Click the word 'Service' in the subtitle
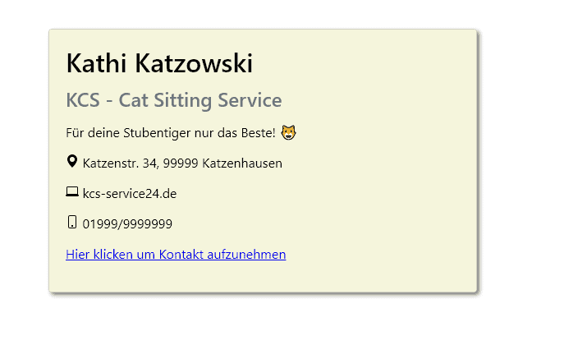The height and width of the screenshot is (359, 587). click(x=250, y=100)
